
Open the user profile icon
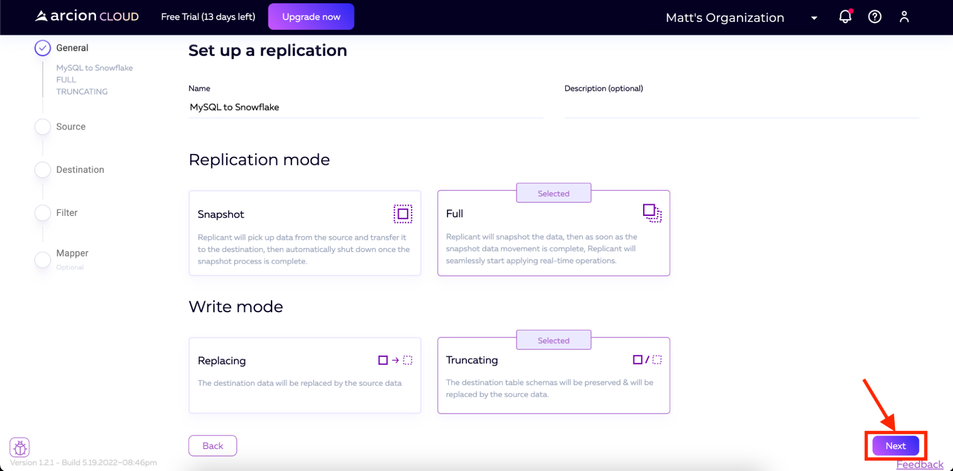click(904, 17)
